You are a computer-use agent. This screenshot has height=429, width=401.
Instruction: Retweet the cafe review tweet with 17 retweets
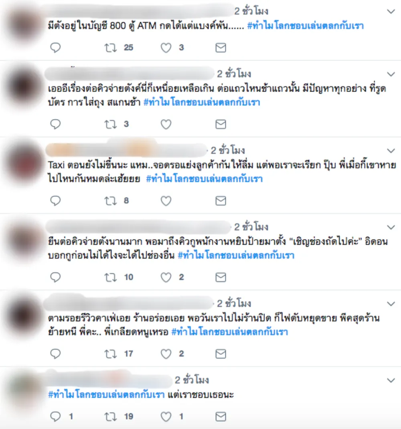[x=111, y=354]
